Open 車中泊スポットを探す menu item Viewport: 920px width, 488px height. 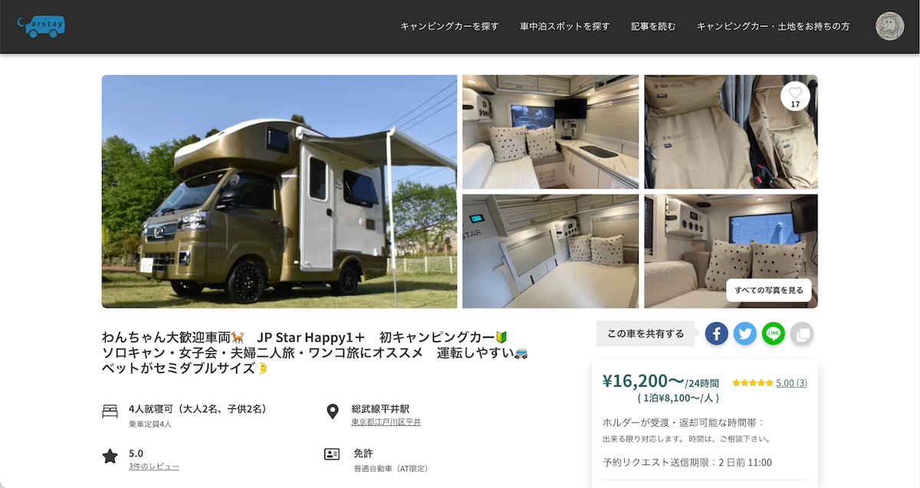pos(565,26)
